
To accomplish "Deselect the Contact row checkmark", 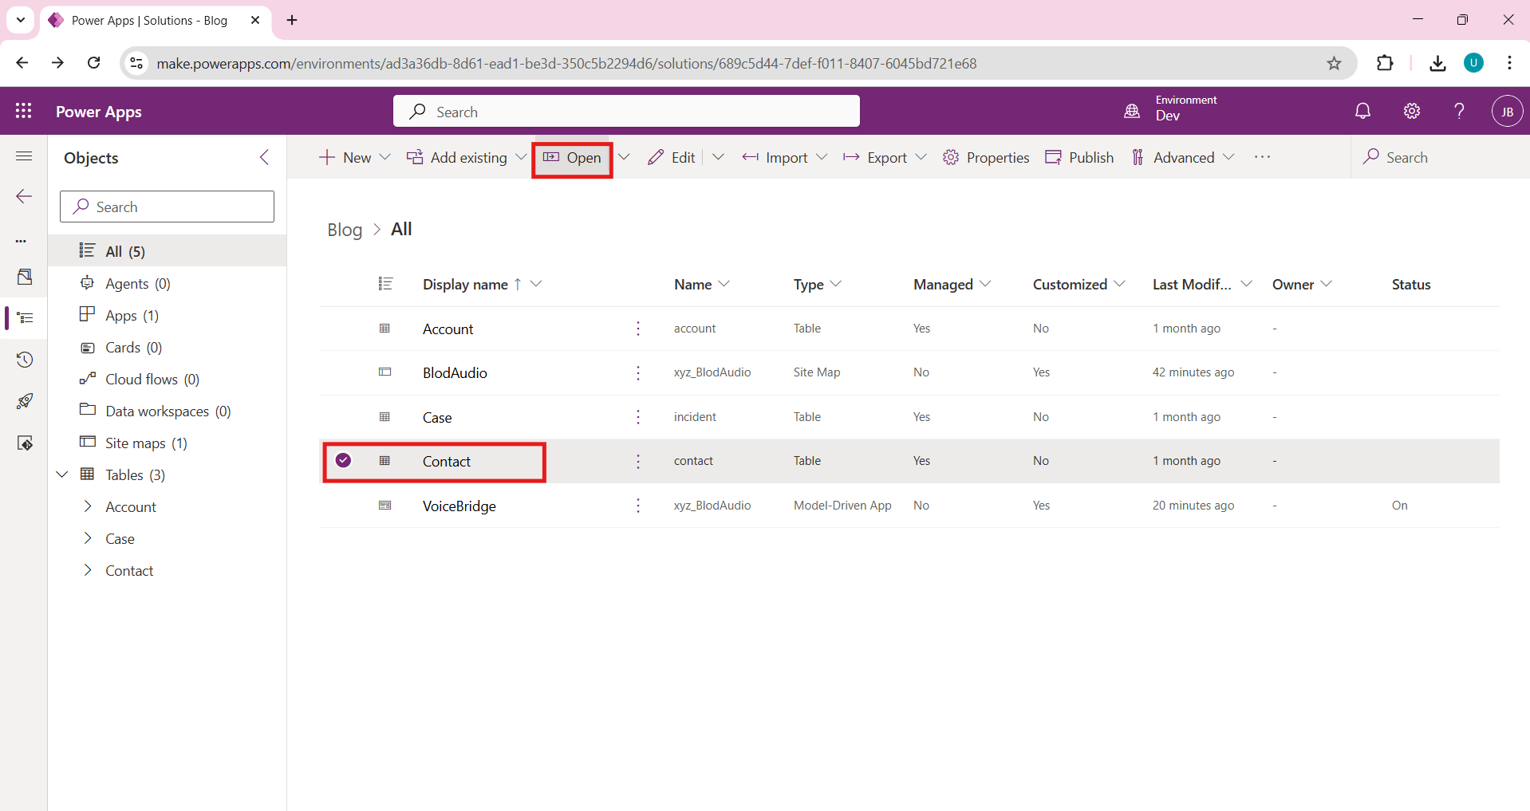I will coord(343,461).
